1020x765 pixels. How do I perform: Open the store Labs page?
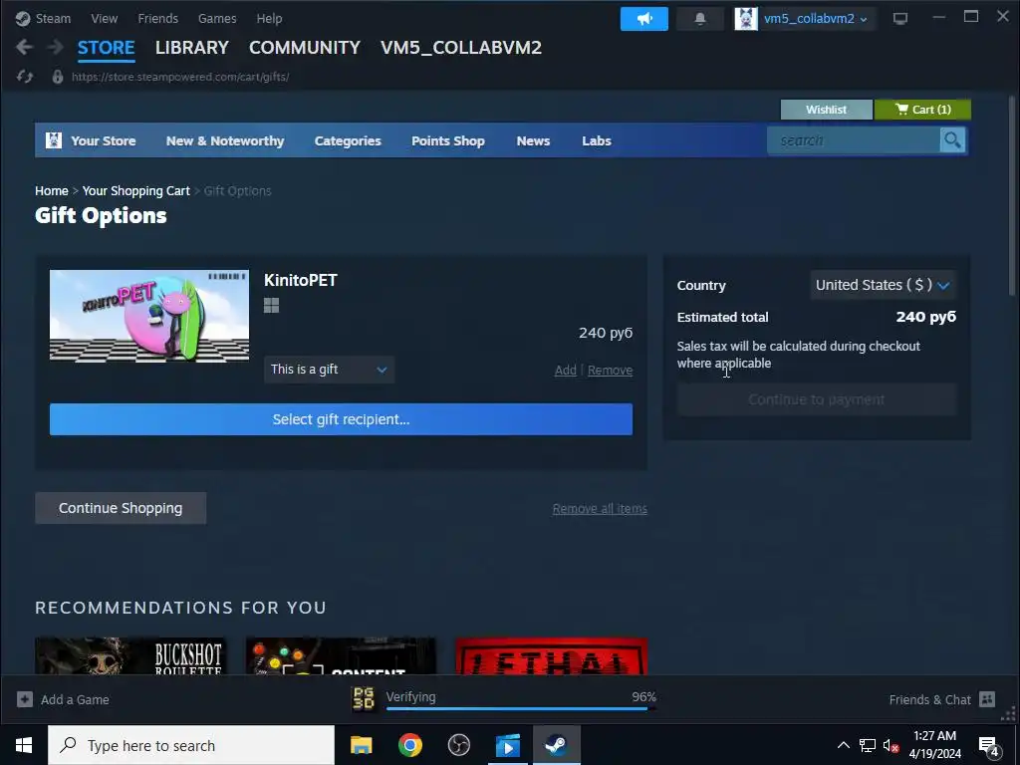click(597, 140)
